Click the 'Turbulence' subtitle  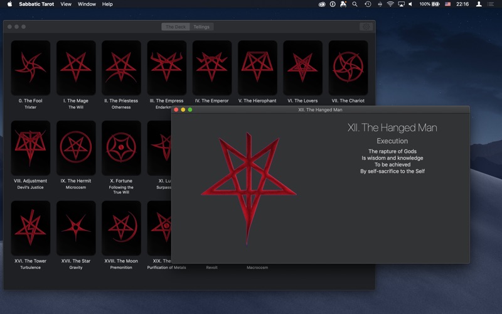30,268
